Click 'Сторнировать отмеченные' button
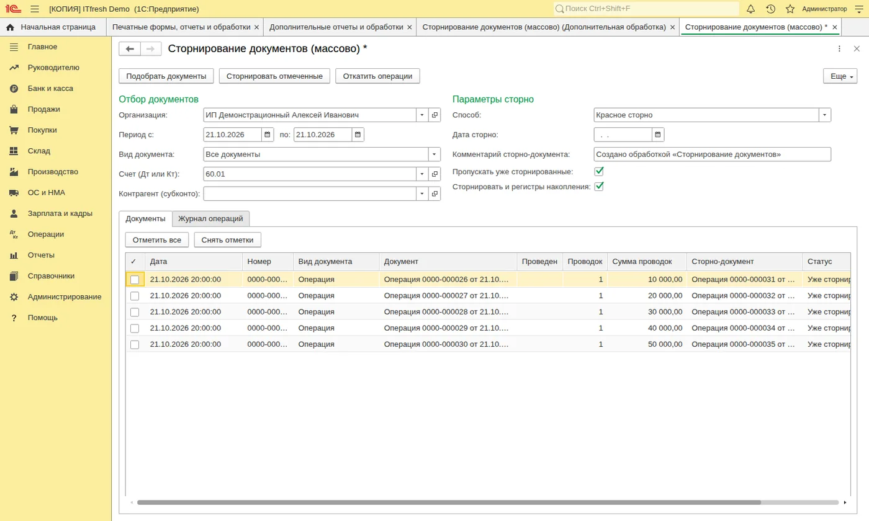This screenshot has height=521, width=869. click(274, 76)
